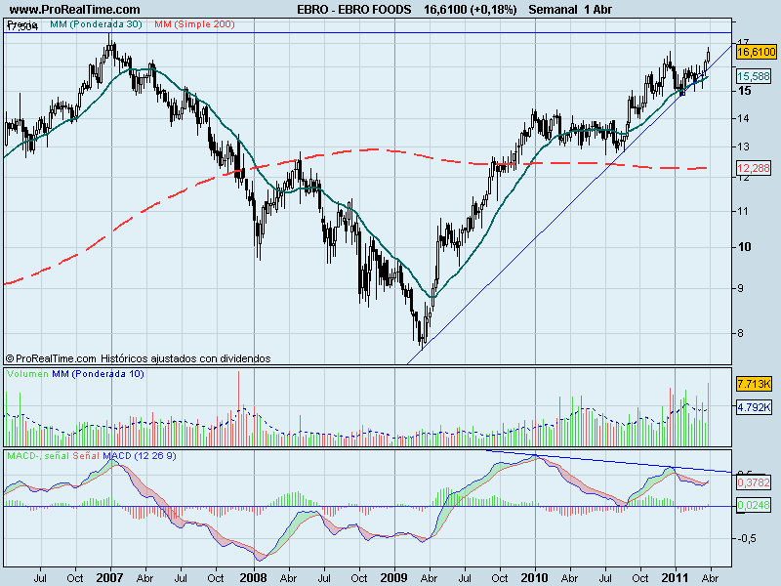
Task: Click the 10 price level on right axis
Action: tap(745, 247)
